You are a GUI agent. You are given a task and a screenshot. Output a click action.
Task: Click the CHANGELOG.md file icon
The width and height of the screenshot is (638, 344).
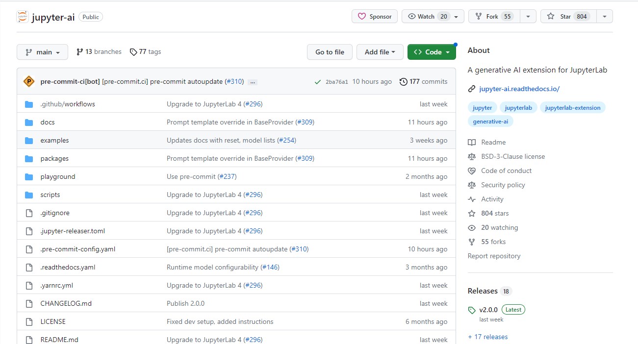pyautogui.click(x=29, y=303)
